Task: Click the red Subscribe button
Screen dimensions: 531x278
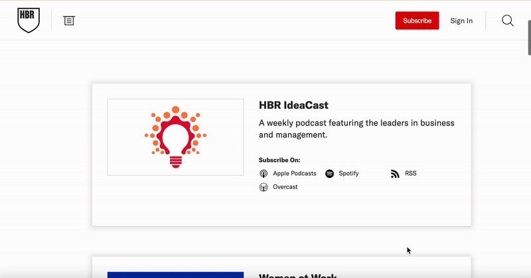Action: [417, 21]
